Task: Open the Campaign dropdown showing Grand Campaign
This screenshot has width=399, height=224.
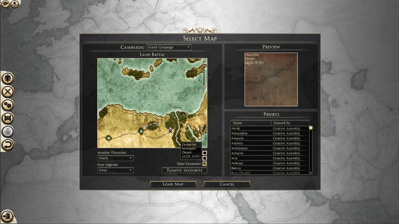Action: point(169,47)
